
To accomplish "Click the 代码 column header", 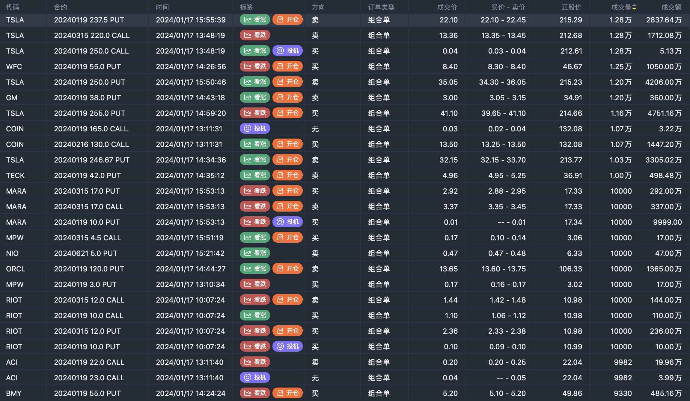I will tap(12, 7).
